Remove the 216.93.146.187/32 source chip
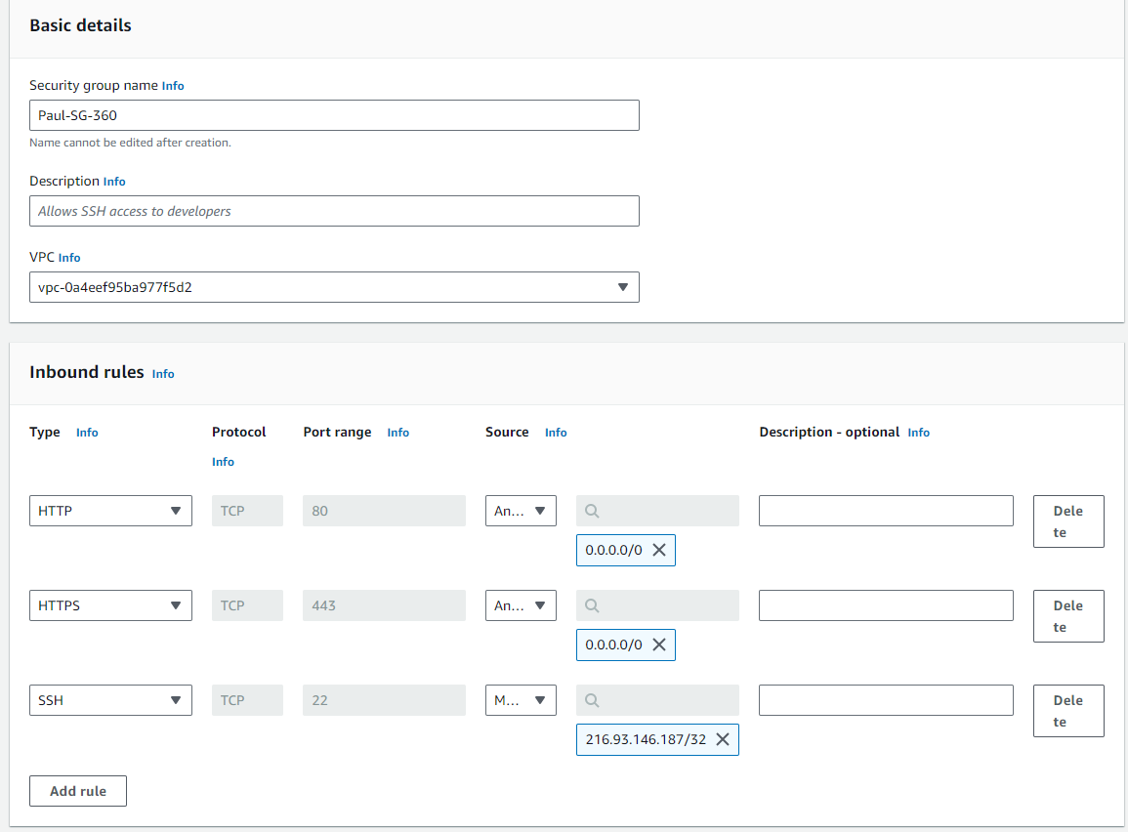Screen dimensions: 1128x832 pos(723,739)
